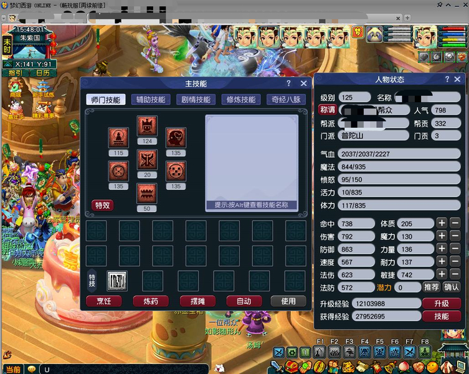Click the green gear shortcut icon
The height and width of the screenshot is (374, 469).
[x=292, y=352]
